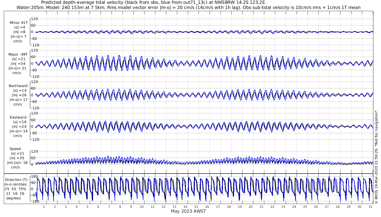Click the 'May 2023 AWST' x-axis label
Viewport: 381px width, 217px height.
pos(188,211)
